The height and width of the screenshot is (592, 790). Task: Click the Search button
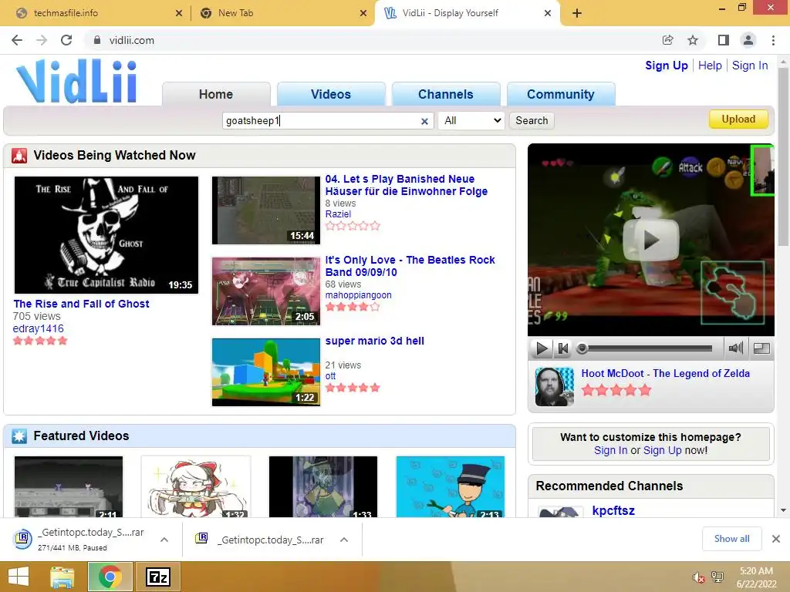point(532,121)
